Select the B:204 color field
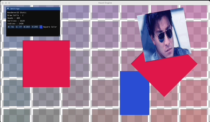 pos(27,27)
